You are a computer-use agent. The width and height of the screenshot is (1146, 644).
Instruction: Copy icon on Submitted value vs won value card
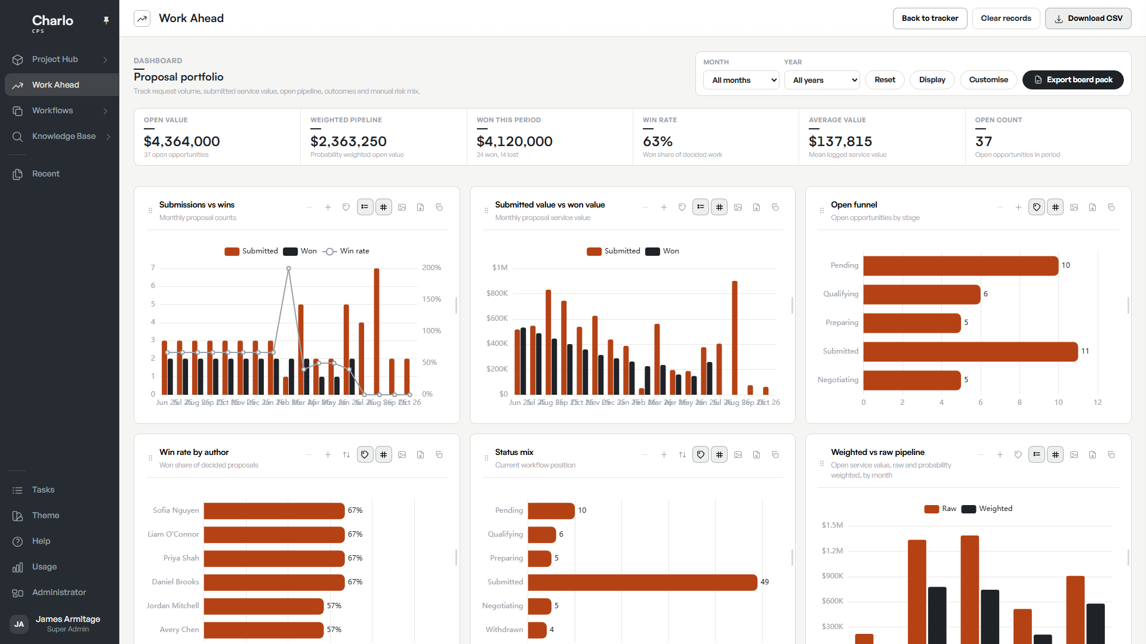(x=775, y=208)
